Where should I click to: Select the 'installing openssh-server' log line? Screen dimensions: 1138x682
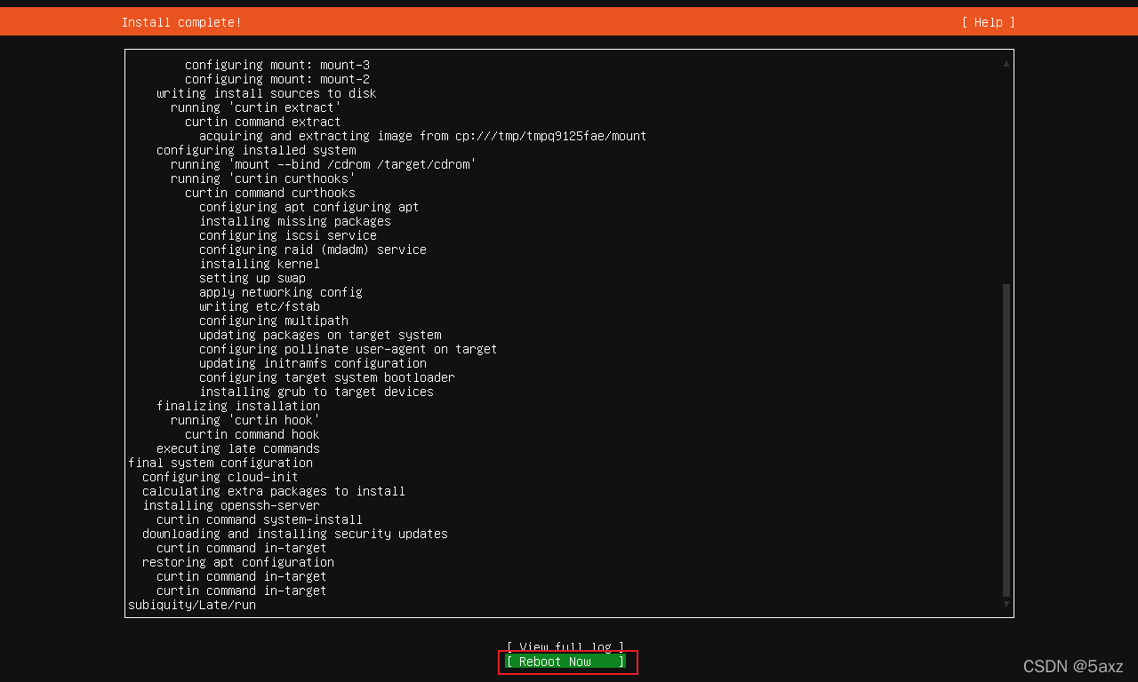click(231, 505)
